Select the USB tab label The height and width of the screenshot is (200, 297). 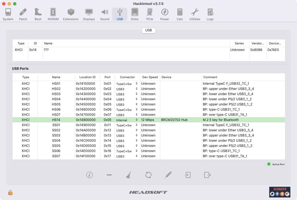(x=148, y=30)
